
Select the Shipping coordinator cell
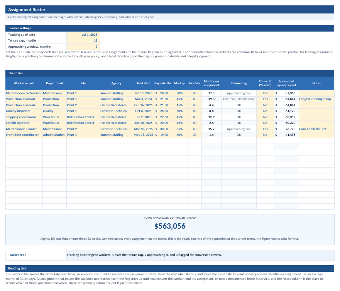click(24, 117)
